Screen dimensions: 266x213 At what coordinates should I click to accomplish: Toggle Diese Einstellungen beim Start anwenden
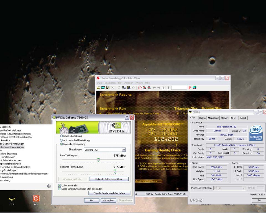(60, 189)
